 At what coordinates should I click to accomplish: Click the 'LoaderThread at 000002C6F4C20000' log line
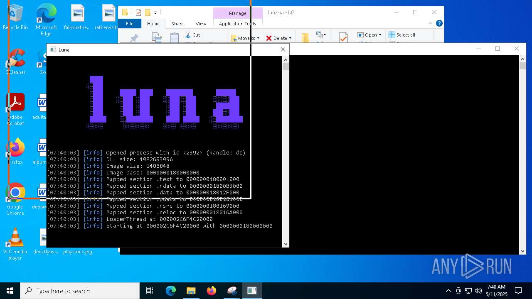(x=130, y=219)
